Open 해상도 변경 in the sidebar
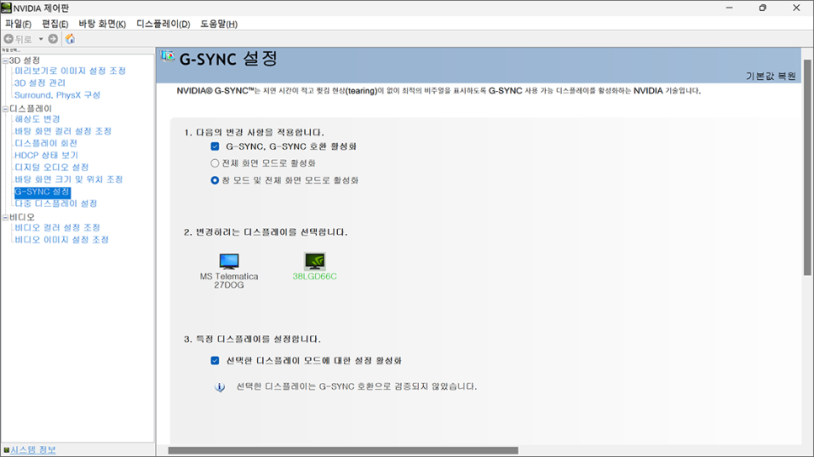814x457 pixels. click(37, 120)
